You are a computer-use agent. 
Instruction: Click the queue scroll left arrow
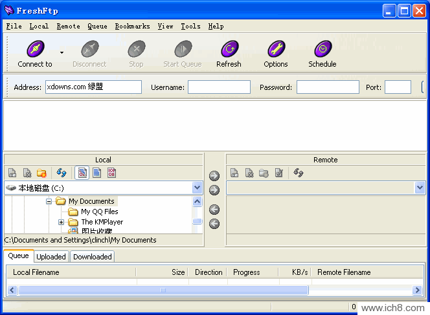12,290
